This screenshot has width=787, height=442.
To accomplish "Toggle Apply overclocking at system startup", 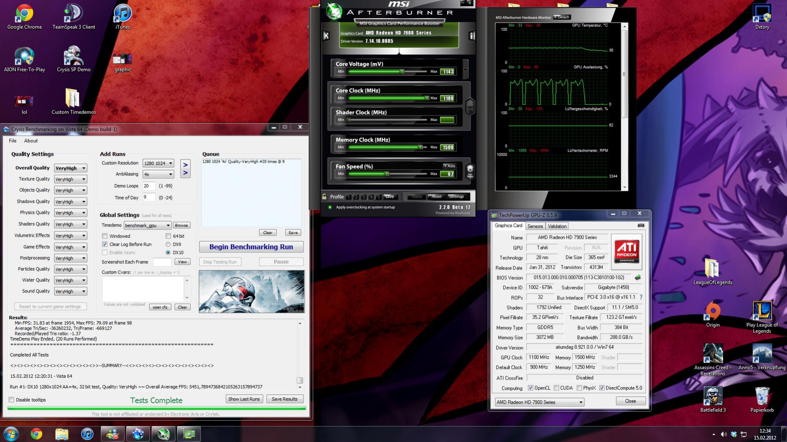I will coord(330,207).
